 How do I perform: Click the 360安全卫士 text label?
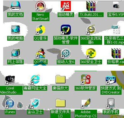click(x=91, y=62)
